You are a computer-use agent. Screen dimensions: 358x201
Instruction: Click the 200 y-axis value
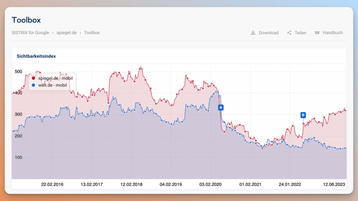(x=19, y=136)
